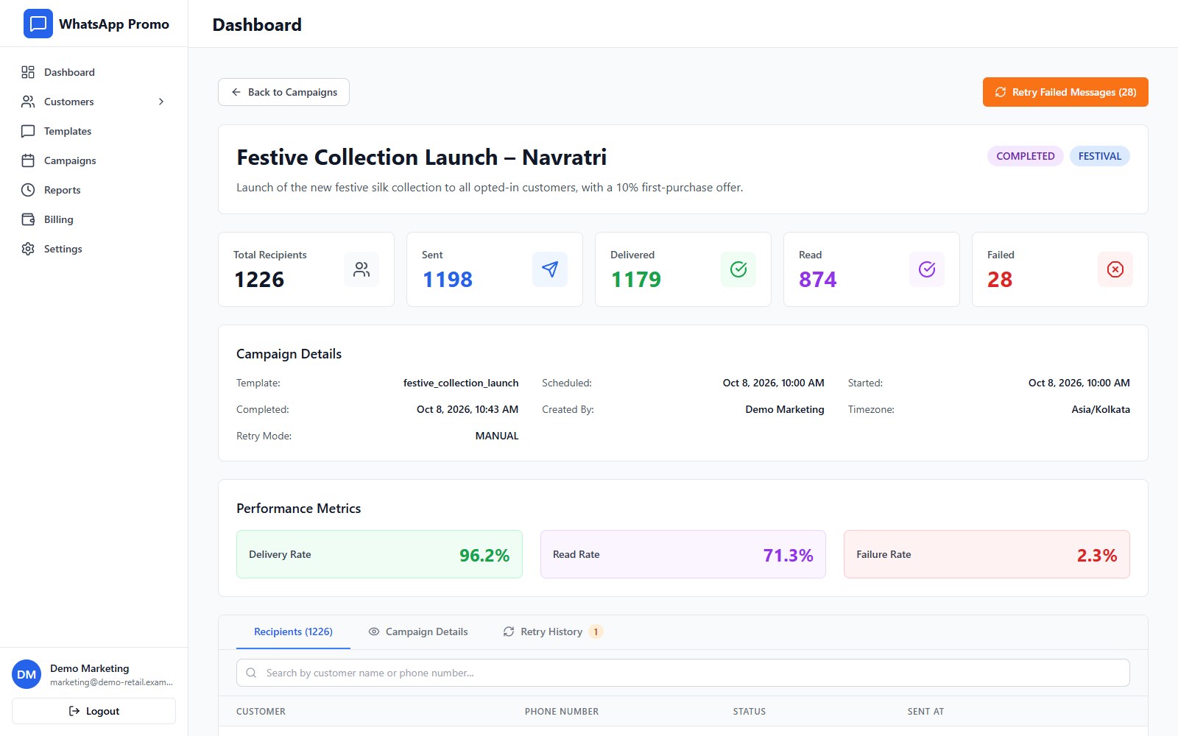Screen dimensions: 1178x736
Task: Click the SENT AT column header
Action: (925, 712)
